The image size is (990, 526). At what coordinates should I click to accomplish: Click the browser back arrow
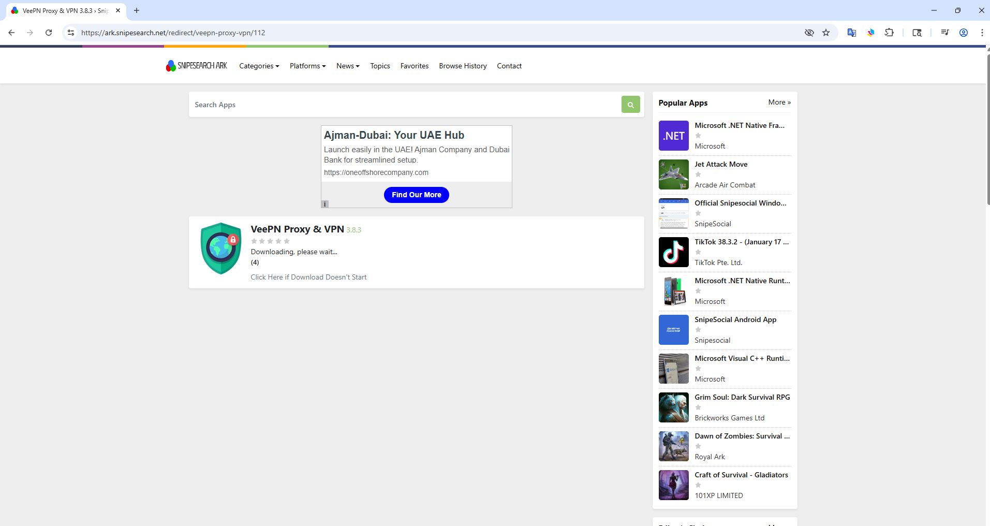coord(11,33)
